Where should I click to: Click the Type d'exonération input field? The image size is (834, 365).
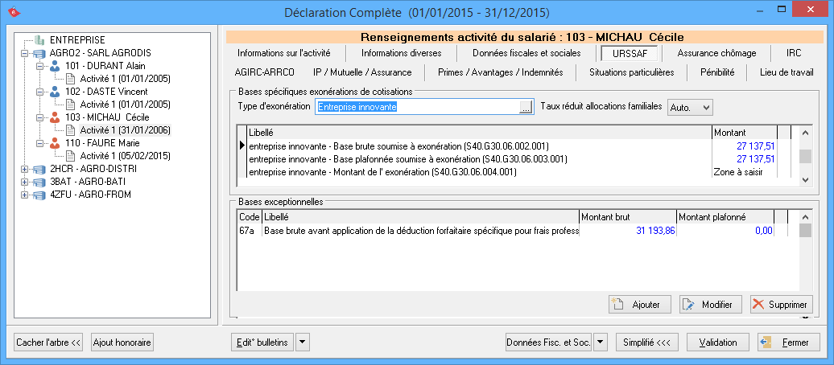click(416, 107)
